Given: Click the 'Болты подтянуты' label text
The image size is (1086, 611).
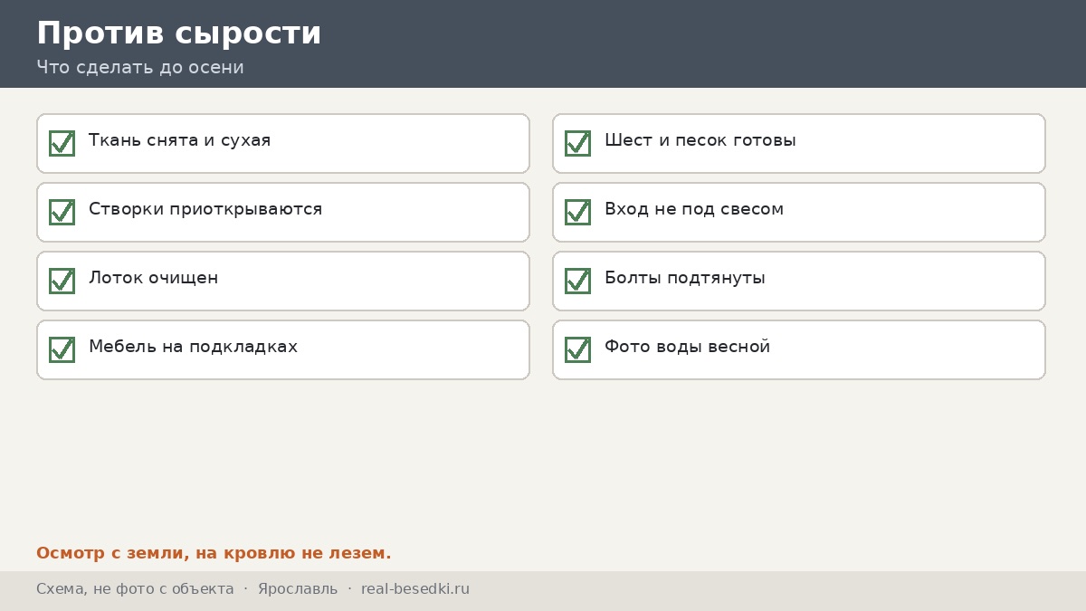Looking at the screenshot, I should click(x=685, y=278).
